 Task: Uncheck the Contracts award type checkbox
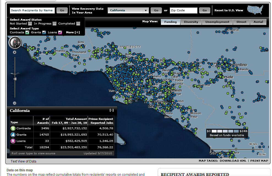pos(27,32)
